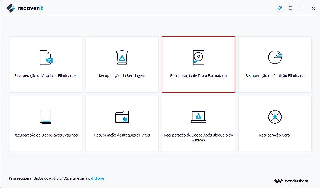Select Recuperação de Dados Após Bloqueio do Sistema

198,137
